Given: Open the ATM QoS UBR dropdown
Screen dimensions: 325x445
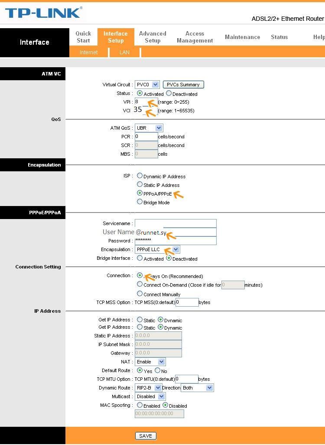Looking at the screenshot, I should point(149,128).
